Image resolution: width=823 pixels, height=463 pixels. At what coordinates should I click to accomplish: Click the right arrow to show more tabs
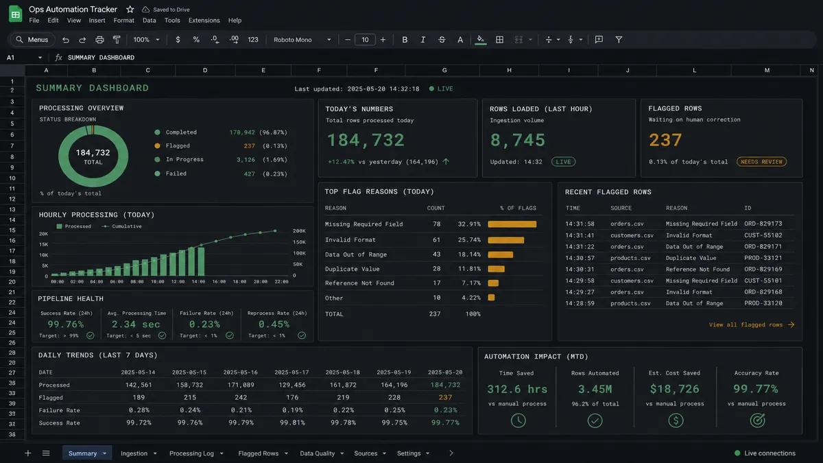451,453
